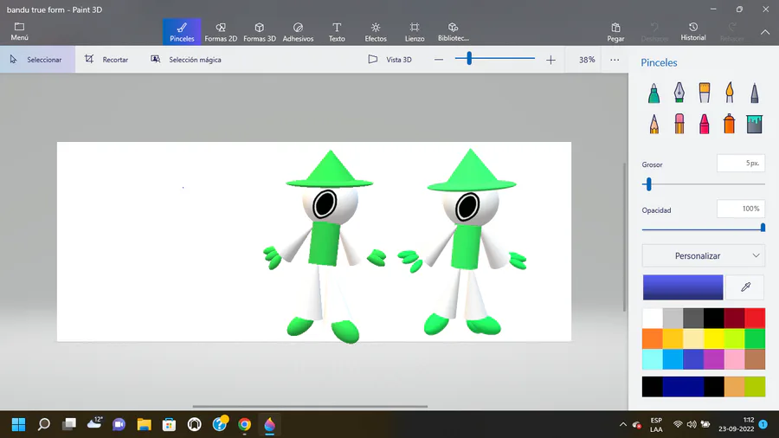Select the Crayon brush

click(x=705, y=124)
